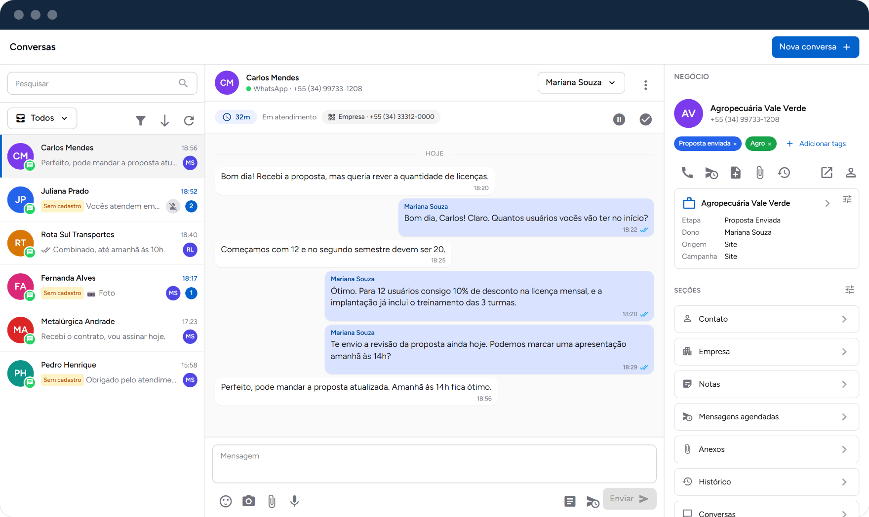
Task: Open the Todos filter dropdown
Action: (42, 118)
